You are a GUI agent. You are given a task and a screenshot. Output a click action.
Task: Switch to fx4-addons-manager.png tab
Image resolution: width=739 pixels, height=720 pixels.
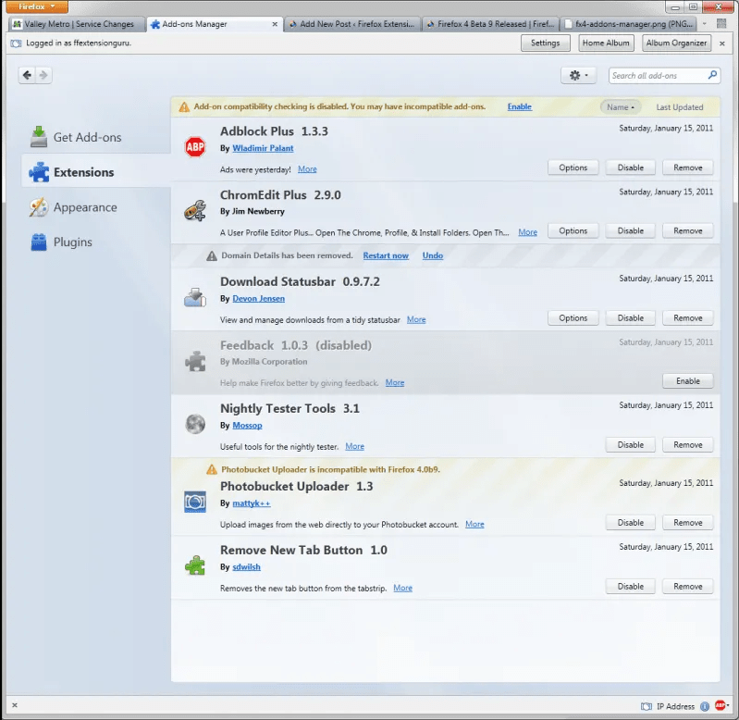pyautogui.click(x=629, y=24)
